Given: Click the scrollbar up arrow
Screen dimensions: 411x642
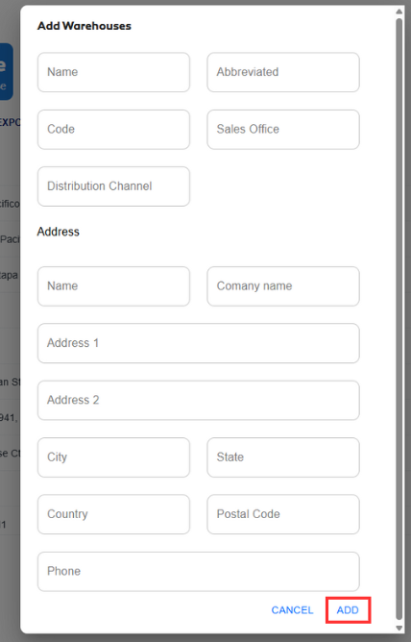Looking at the screenshot, I should 399,12.
